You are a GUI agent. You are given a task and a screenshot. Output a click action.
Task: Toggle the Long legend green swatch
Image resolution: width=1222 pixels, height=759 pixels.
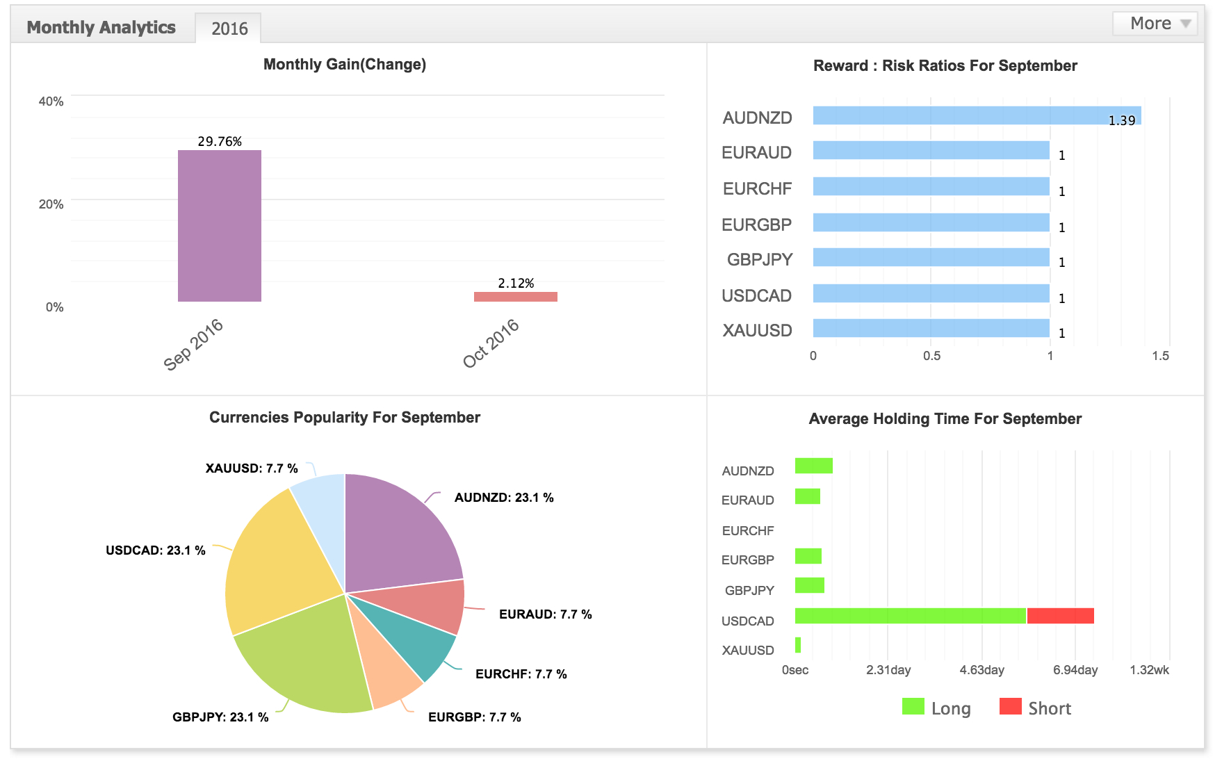pos(913,706)
